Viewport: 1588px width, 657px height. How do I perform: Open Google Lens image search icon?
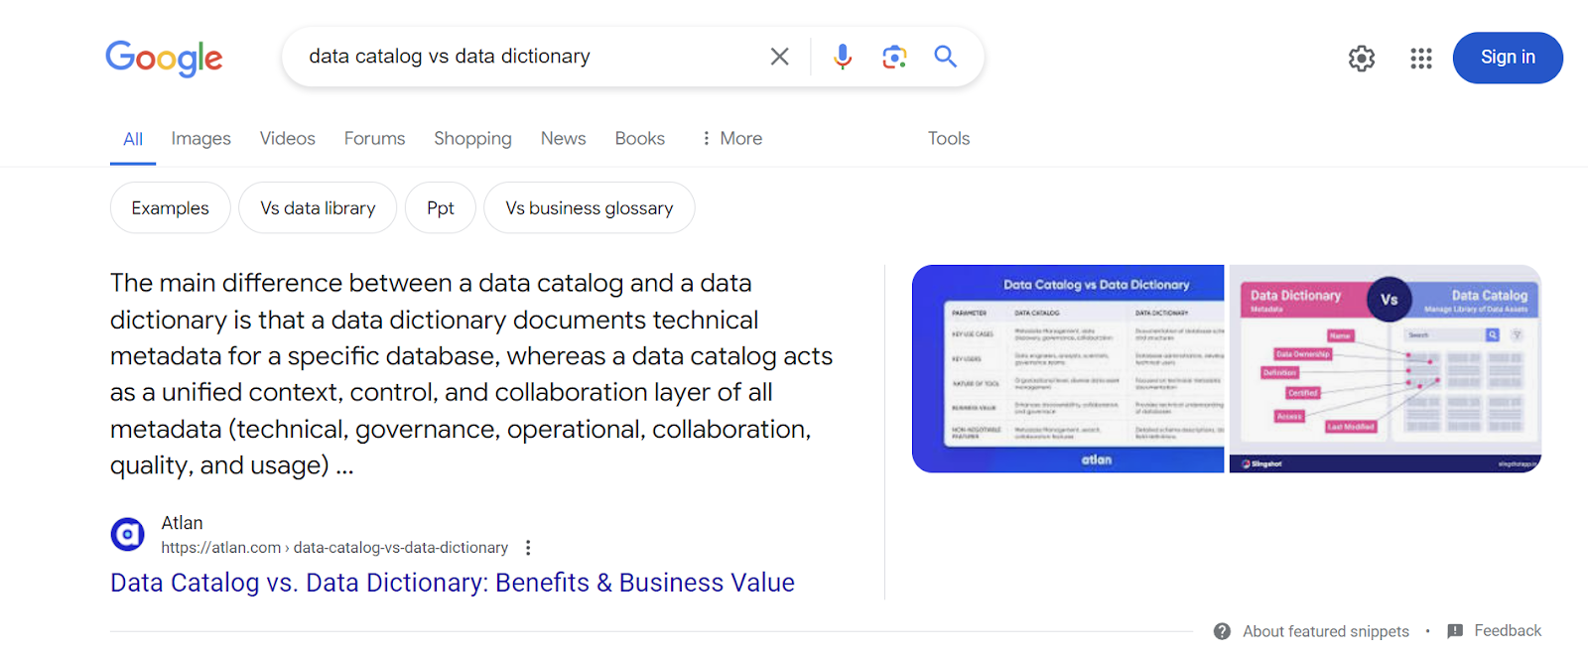(x=894, y=57)
